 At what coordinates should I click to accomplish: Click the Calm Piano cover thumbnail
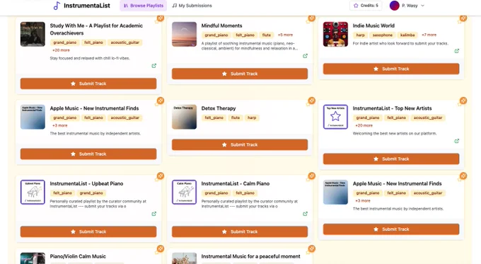tap(184, 193)
